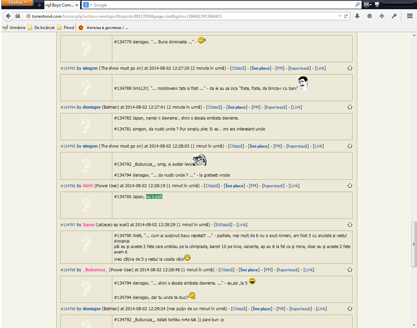Open the Flood bookmark folder

click(x=66, y=28)
